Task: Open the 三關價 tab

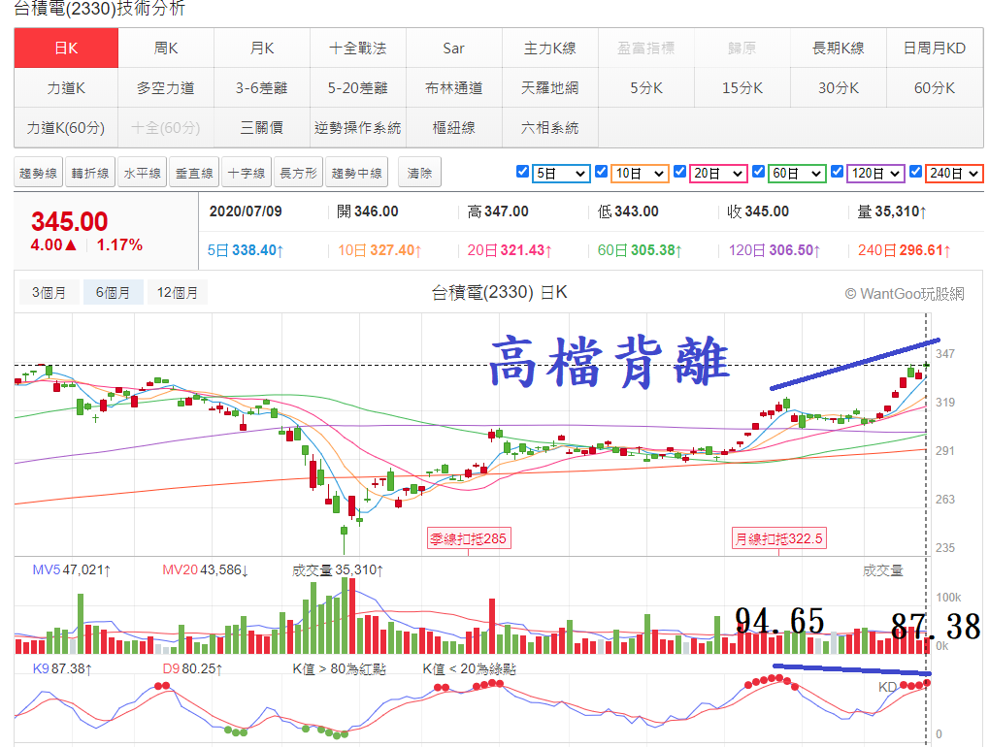Action: click(262, 127)
